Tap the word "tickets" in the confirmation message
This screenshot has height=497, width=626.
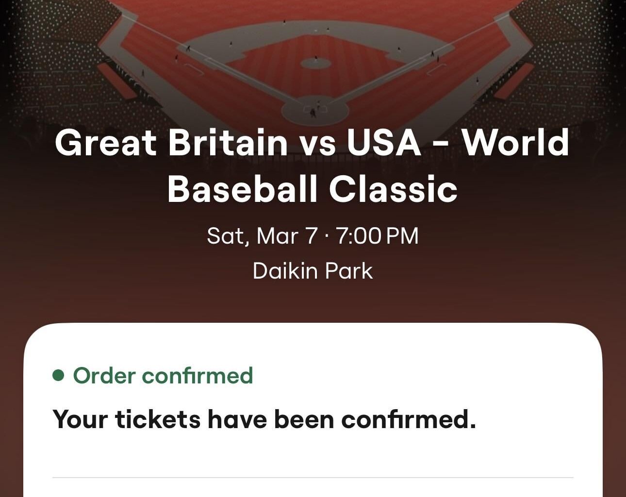(158, 419)
